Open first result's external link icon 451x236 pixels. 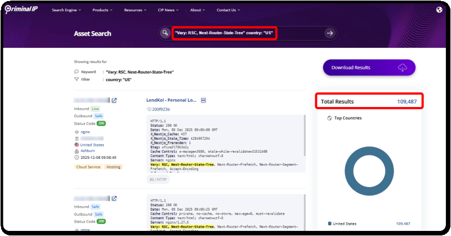pyautogui.click(x=114, y=100)
